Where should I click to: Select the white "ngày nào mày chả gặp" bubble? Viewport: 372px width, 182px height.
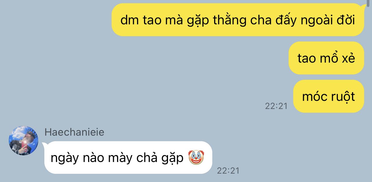tap(128, 158)
